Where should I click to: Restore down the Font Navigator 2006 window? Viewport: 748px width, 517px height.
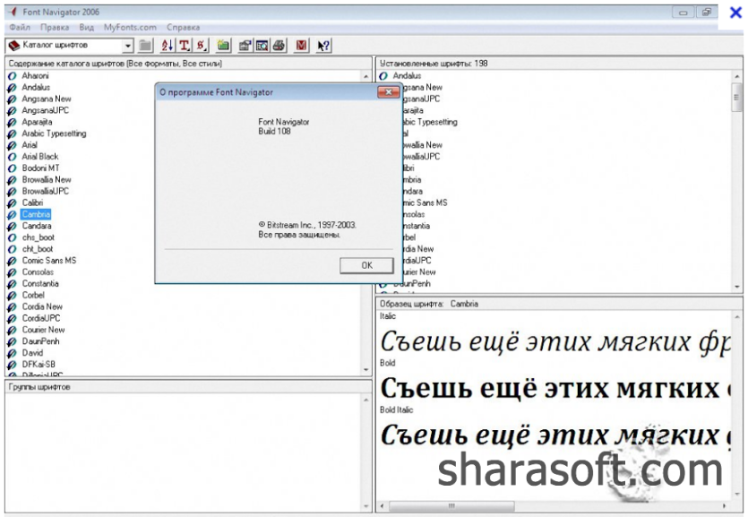click(707, 13)
